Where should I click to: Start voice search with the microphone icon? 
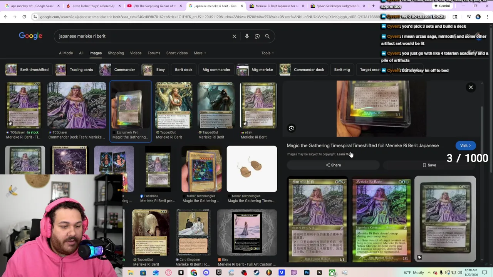pos(247,36)
